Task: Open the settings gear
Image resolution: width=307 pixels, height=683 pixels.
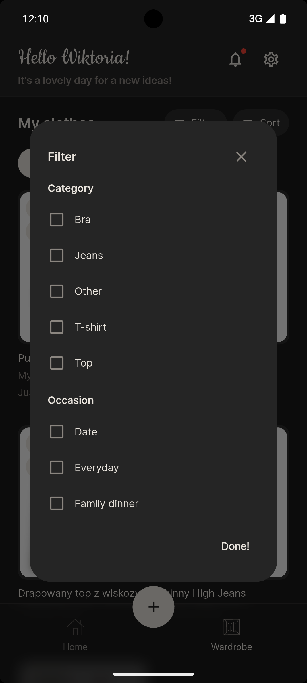Action: pyautogui.click(x=271, y=59)
